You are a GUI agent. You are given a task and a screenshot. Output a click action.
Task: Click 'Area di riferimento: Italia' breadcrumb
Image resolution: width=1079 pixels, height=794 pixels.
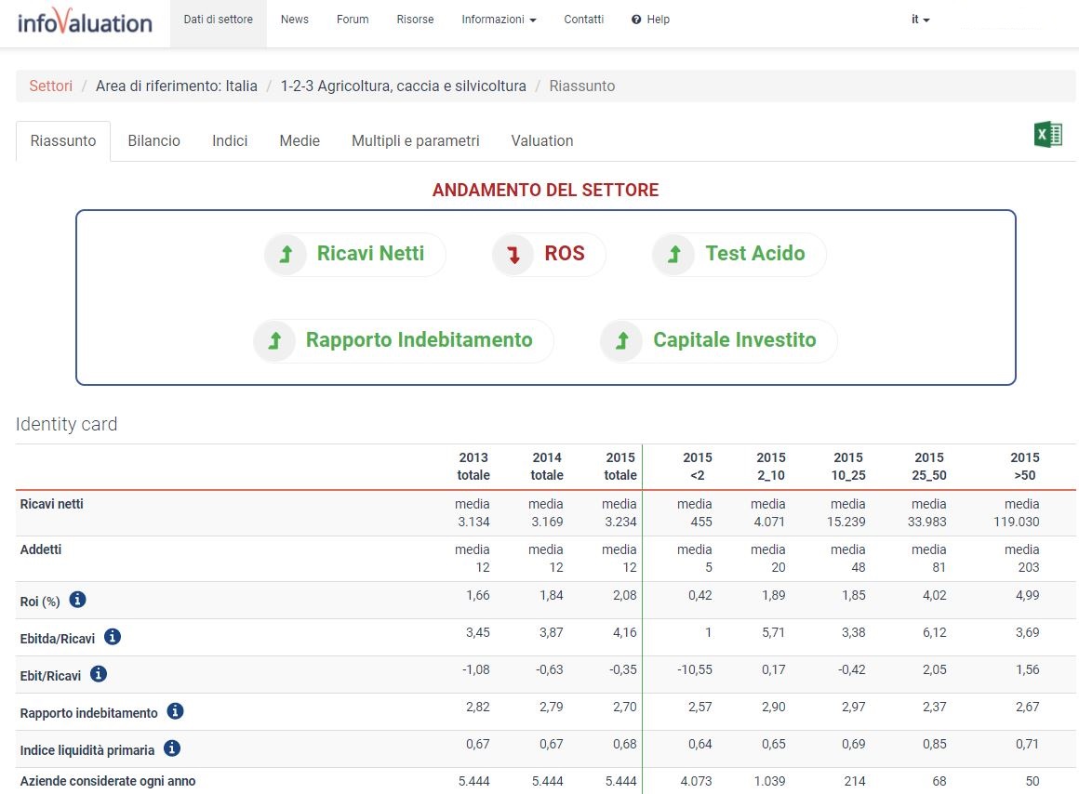click(x=176, y=86)
